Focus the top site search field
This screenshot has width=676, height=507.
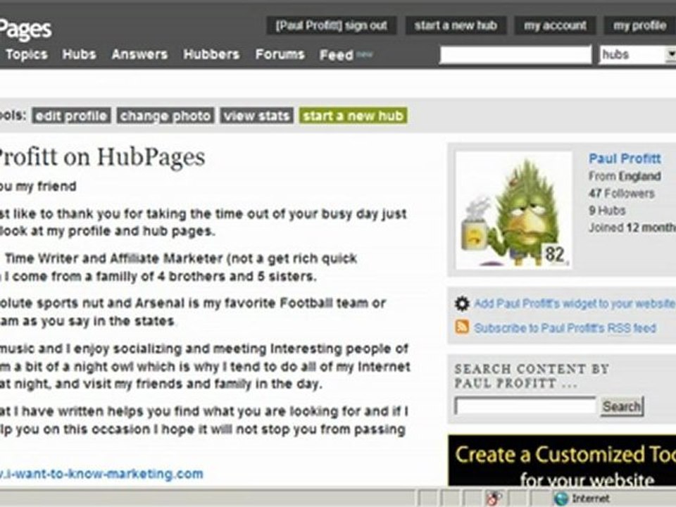tap(515, 55)
